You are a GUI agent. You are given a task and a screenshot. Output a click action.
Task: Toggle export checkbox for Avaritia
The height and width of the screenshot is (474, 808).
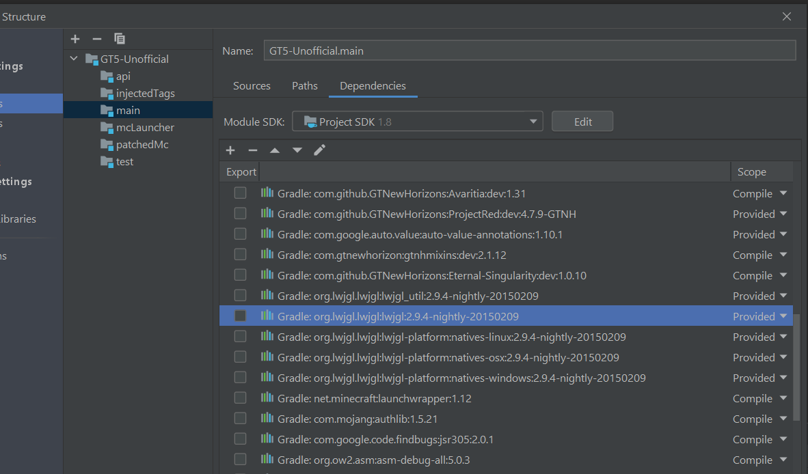pos(240,193)
